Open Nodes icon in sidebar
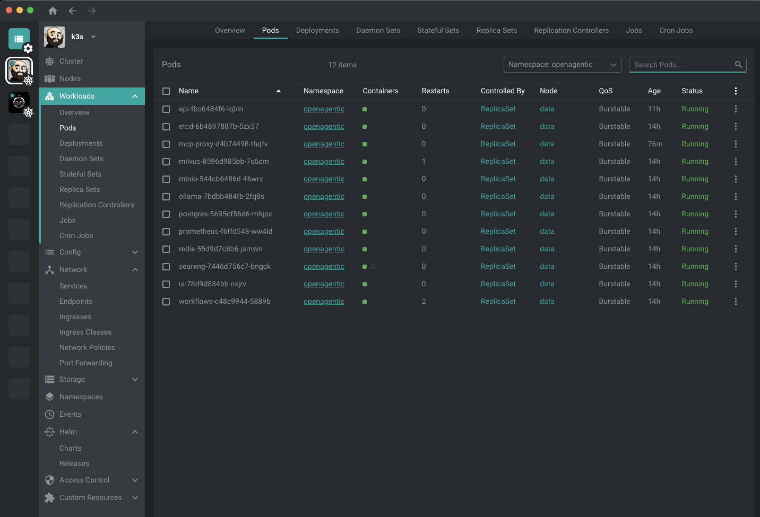Viewport: 760px width, 517px height. click(49, 78)
